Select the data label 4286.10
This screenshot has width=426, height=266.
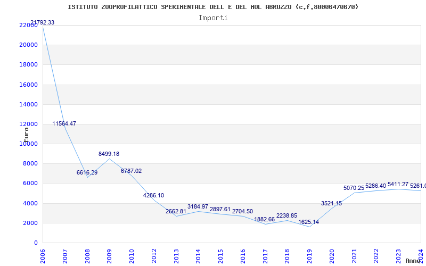tap(153, 195)
